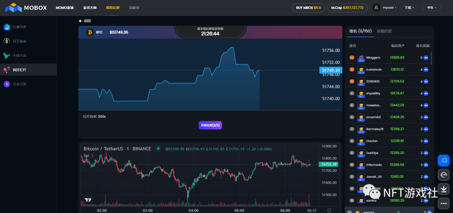The height and width of the screenshot is (213, 453).
Task: Click Bitcoin / TetherUS symbol title
Action: (117, 149)
